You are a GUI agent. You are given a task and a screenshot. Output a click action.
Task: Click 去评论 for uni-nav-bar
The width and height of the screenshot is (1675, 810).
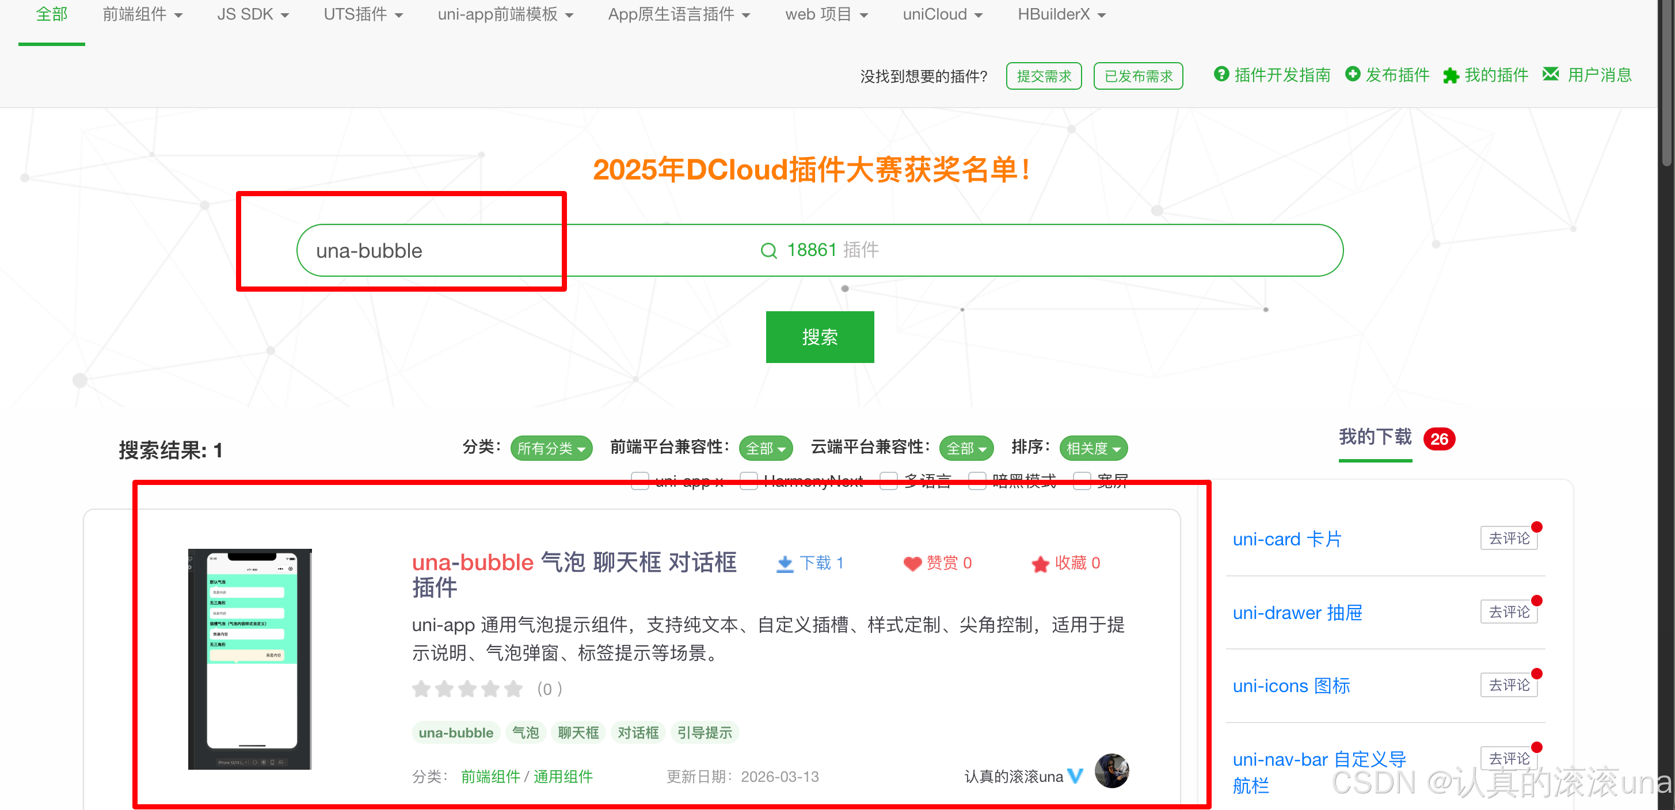pyautogui.click(x=1509, y=759)
